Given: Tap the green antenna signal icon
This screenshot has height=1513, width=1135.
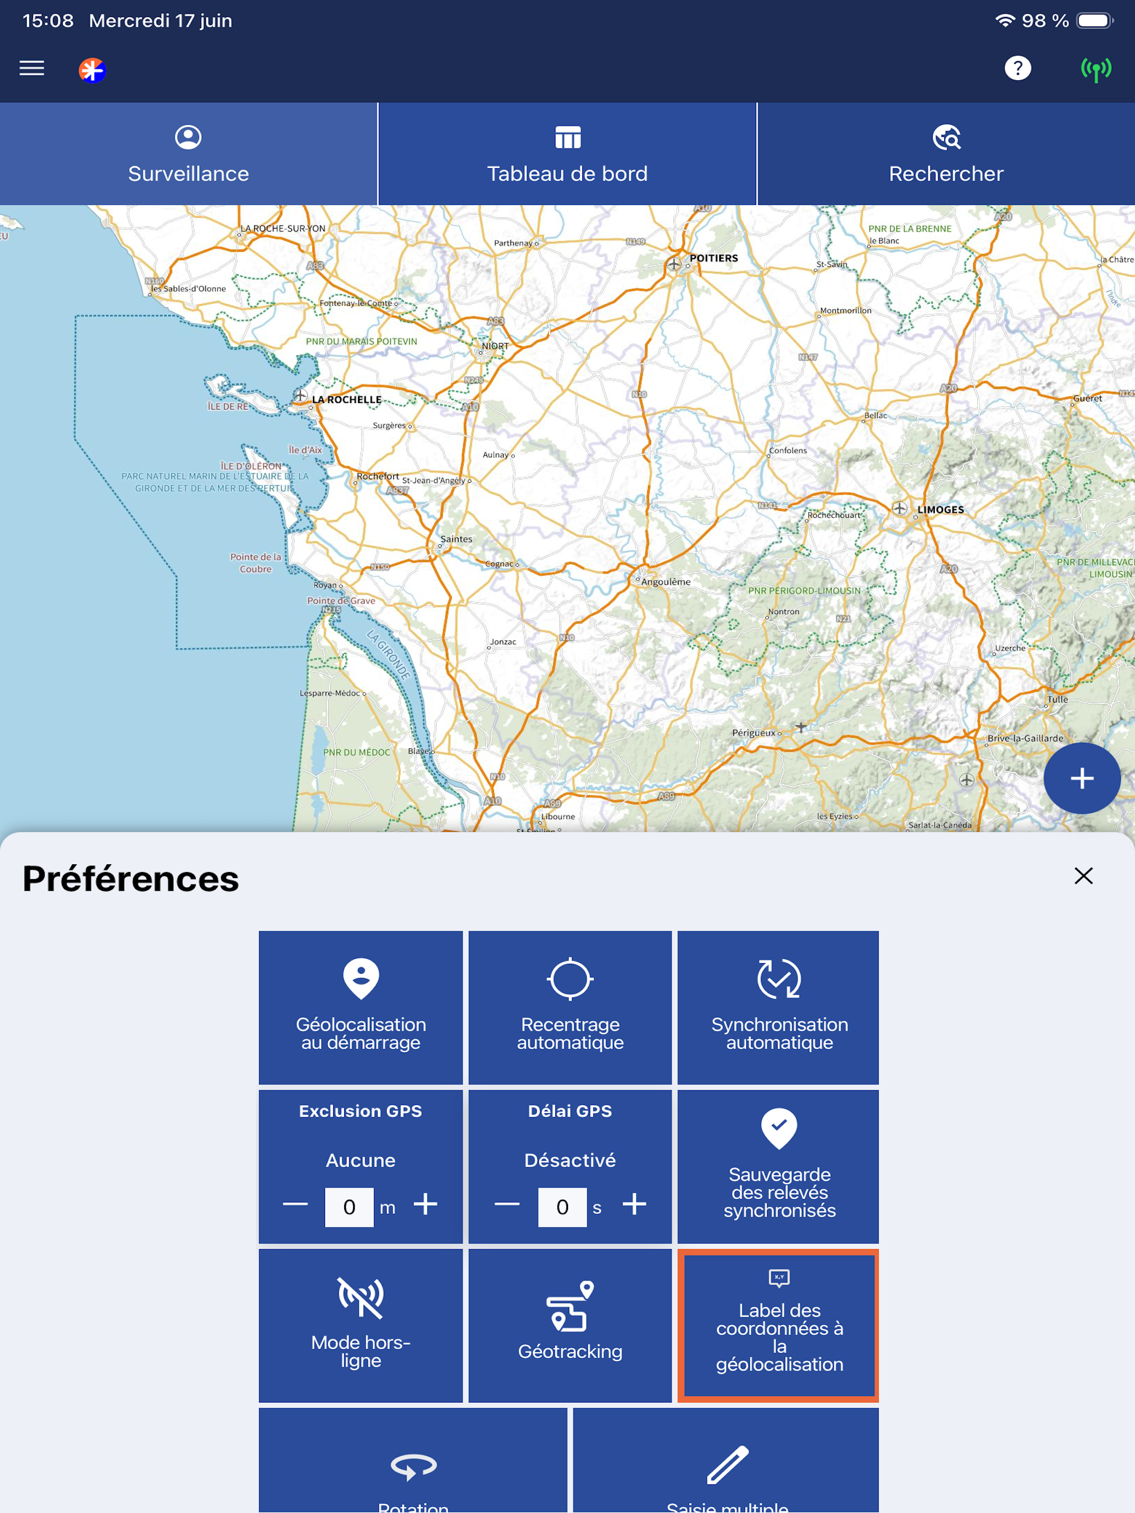Looking at the screenshot, I should pyautogui.click(x=1095, y=69).
